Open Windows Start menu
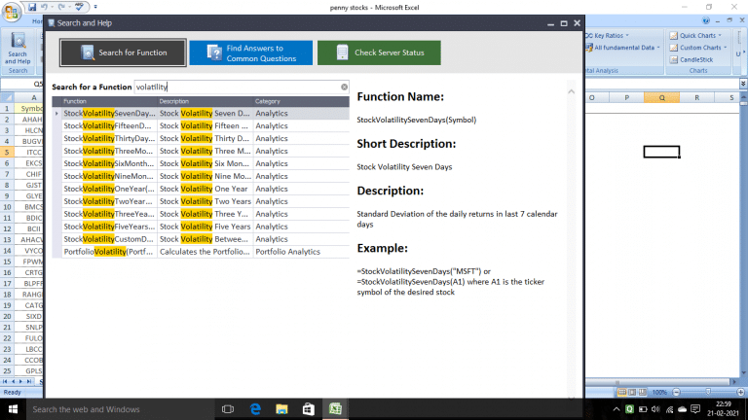Image resolution: width=748 pixels, height=420 pixels. (13, 409)
